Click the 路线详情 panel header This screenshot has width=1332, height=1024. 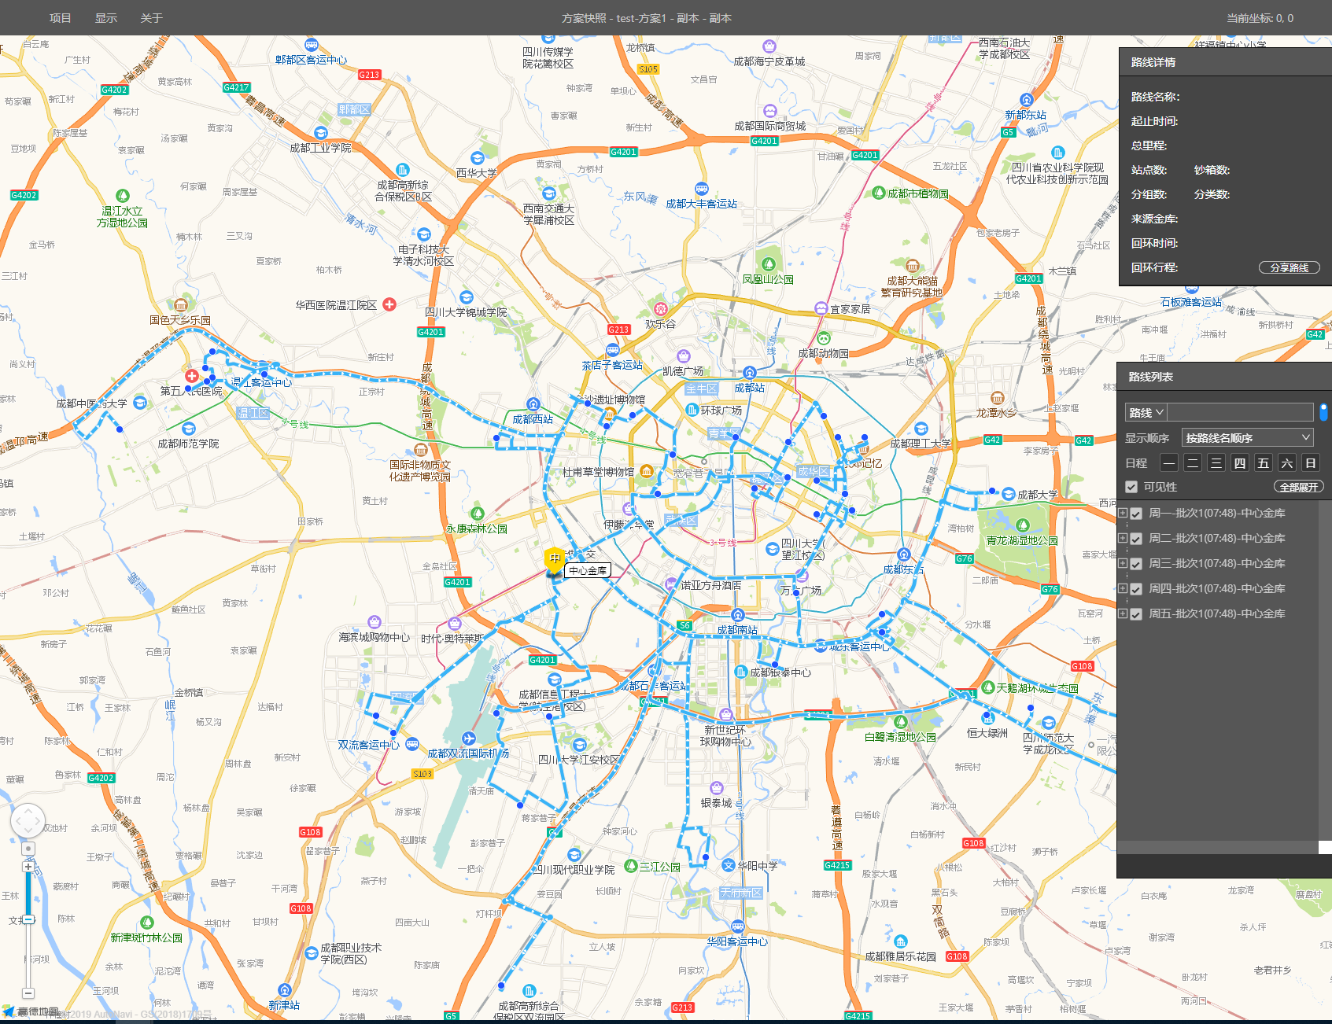[1225, 62]
